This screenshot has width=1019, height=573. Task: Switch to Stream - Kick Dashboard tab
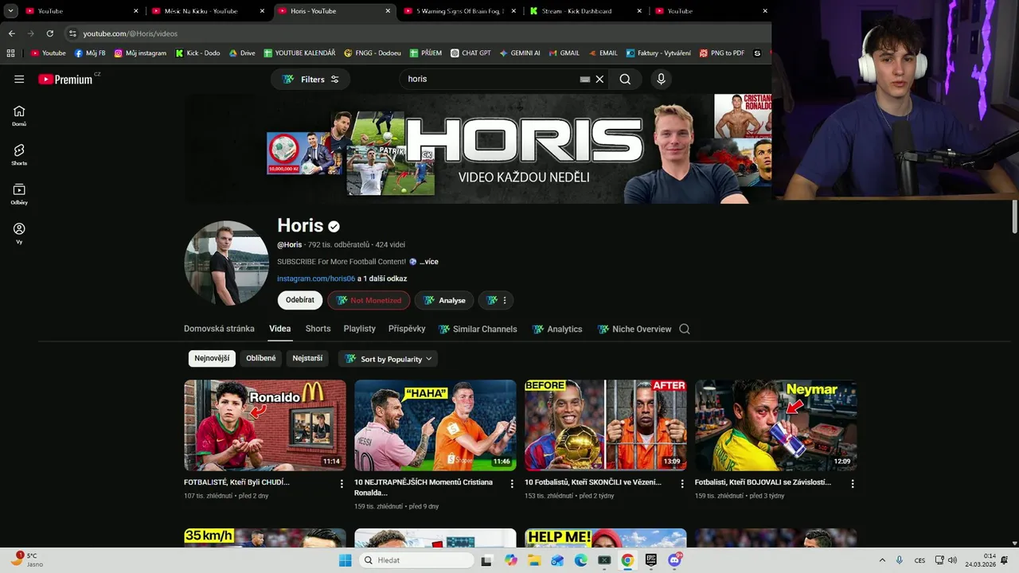(x=585, y=11)
